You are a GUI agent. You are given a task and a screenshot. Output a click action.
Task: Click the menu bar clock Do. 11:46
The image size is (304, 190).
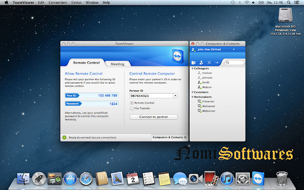click(275, 2)
